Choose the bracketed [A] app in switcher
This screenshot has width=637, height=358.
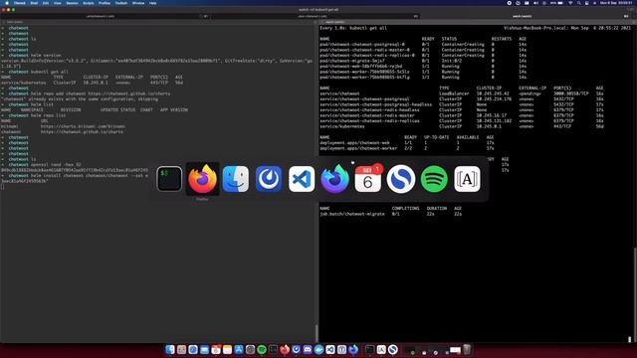coord(467,179)
